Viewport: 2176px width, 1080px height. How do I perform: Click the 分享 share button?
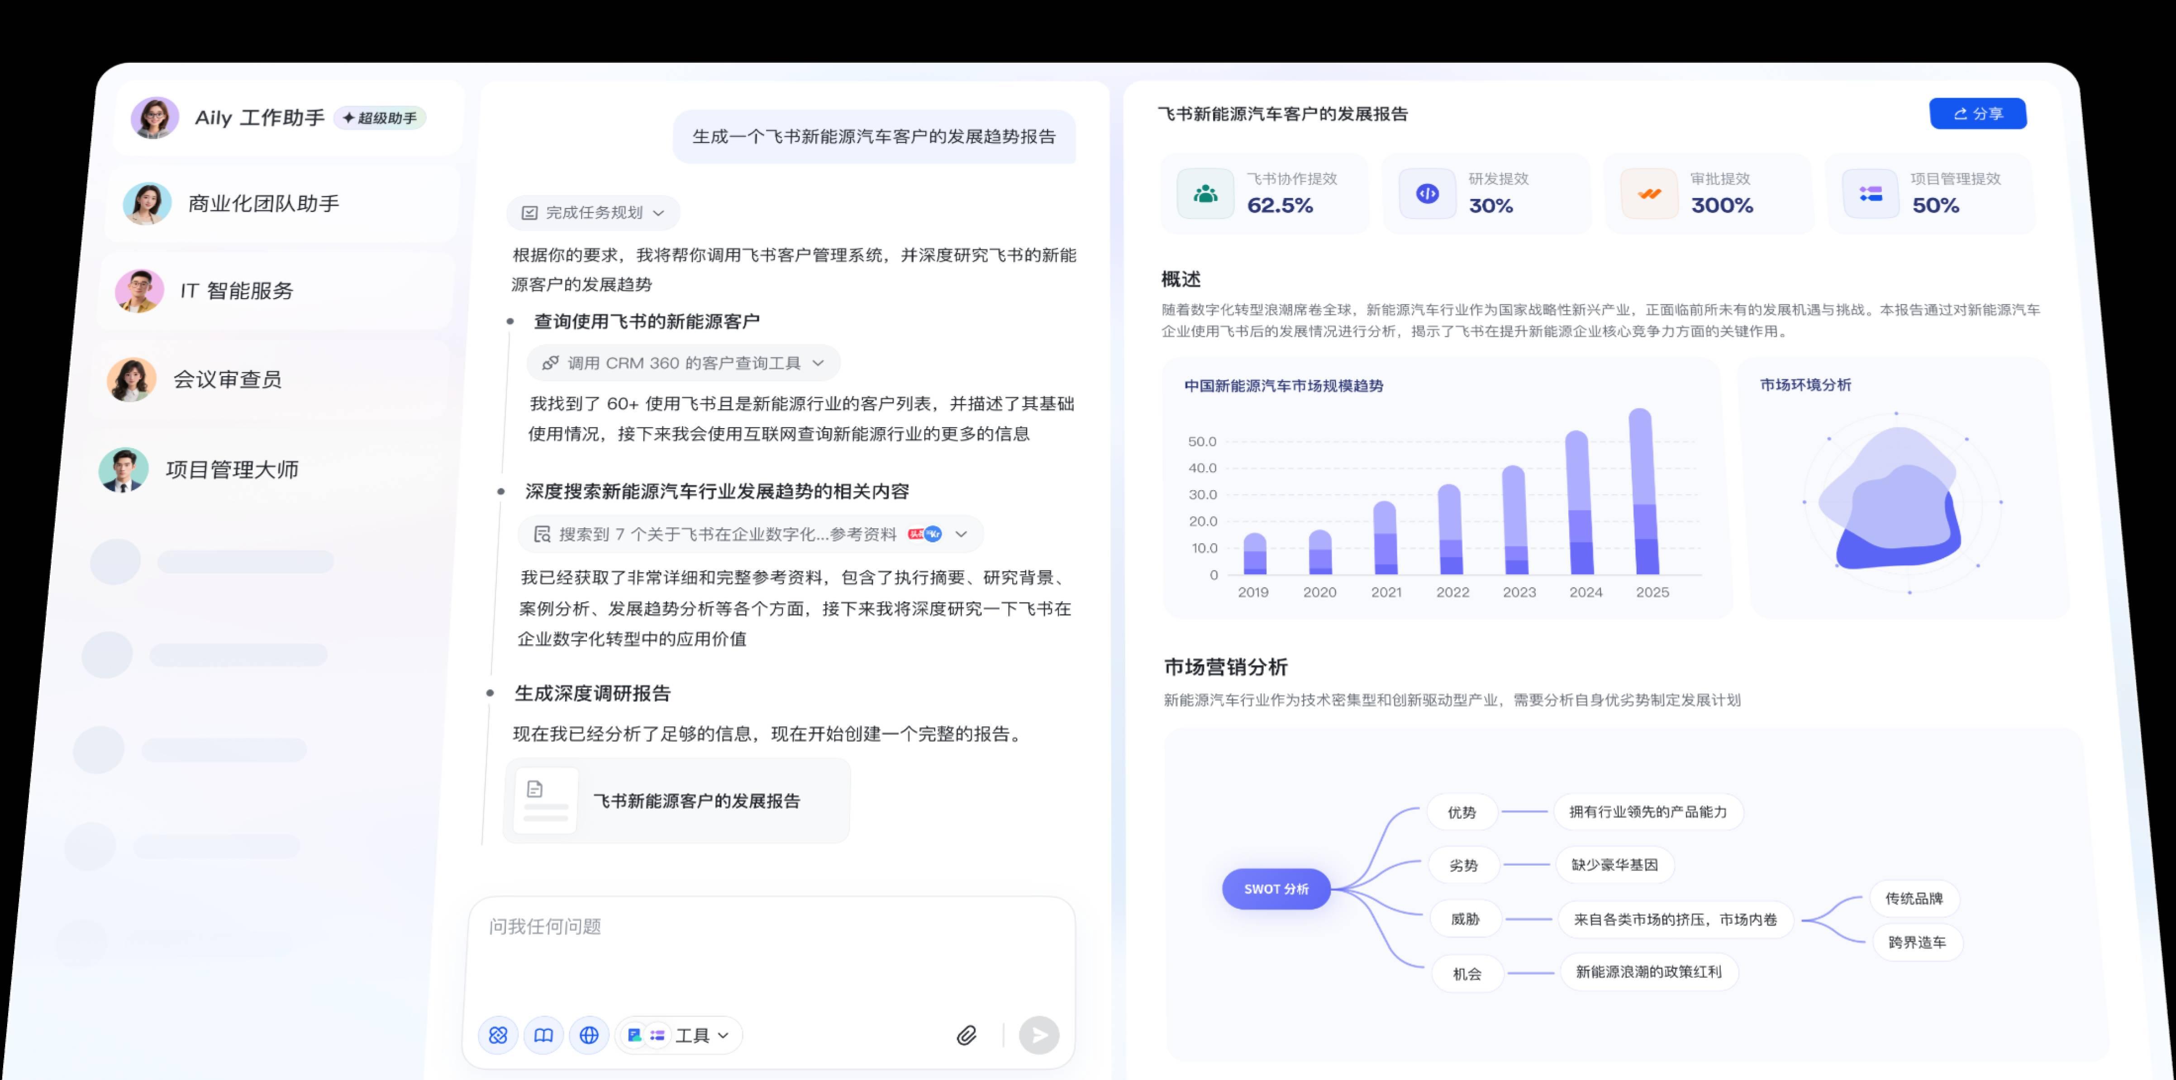[1977, 114]
